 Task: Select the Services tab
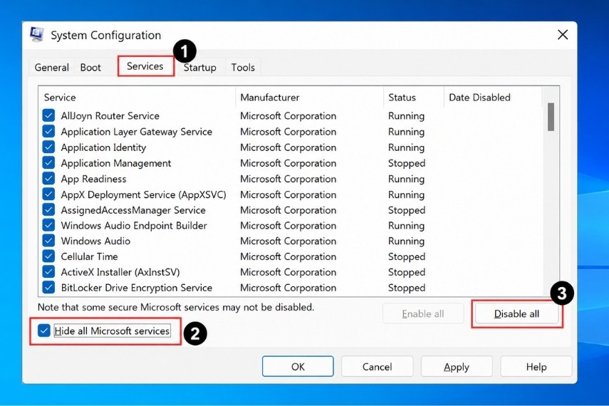[x=145, y=66]
